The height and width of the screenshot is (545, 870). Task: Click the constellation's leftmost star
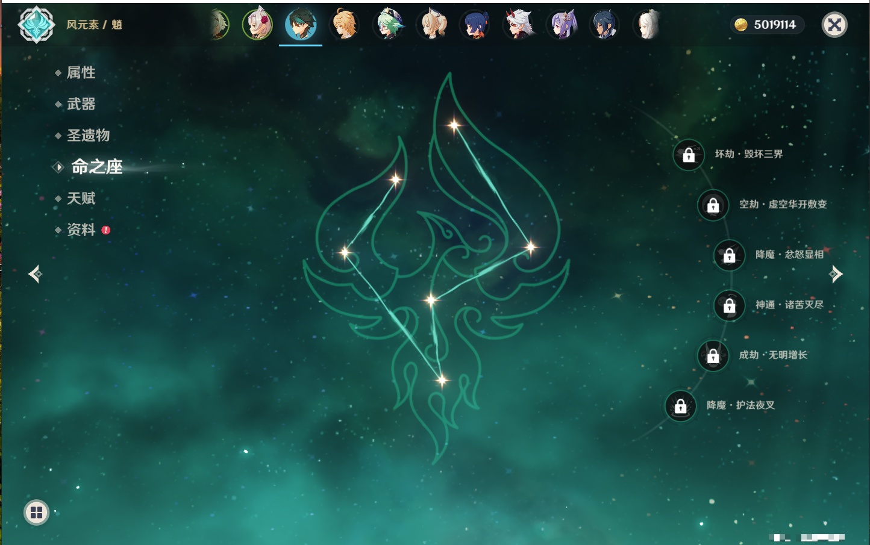[345, 252]
